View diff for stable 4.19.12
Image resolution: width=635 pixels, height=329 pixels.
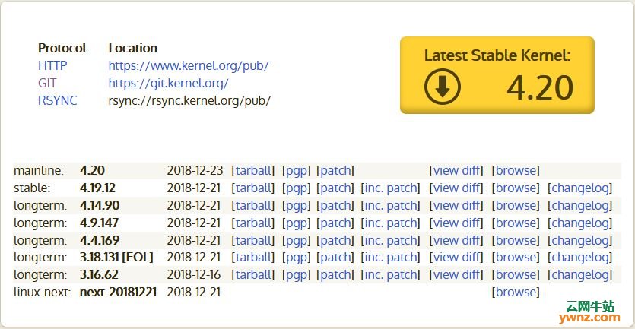pyautogui.click(x=456, y=188)
